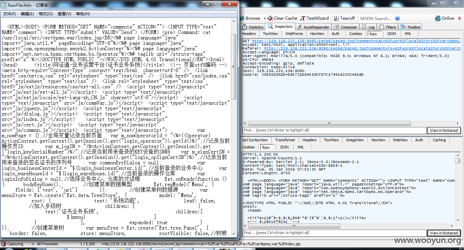Select request Headers inspector tab
Image resolution: width=464 pixels, height=250 pixels.
pos(249,34)
